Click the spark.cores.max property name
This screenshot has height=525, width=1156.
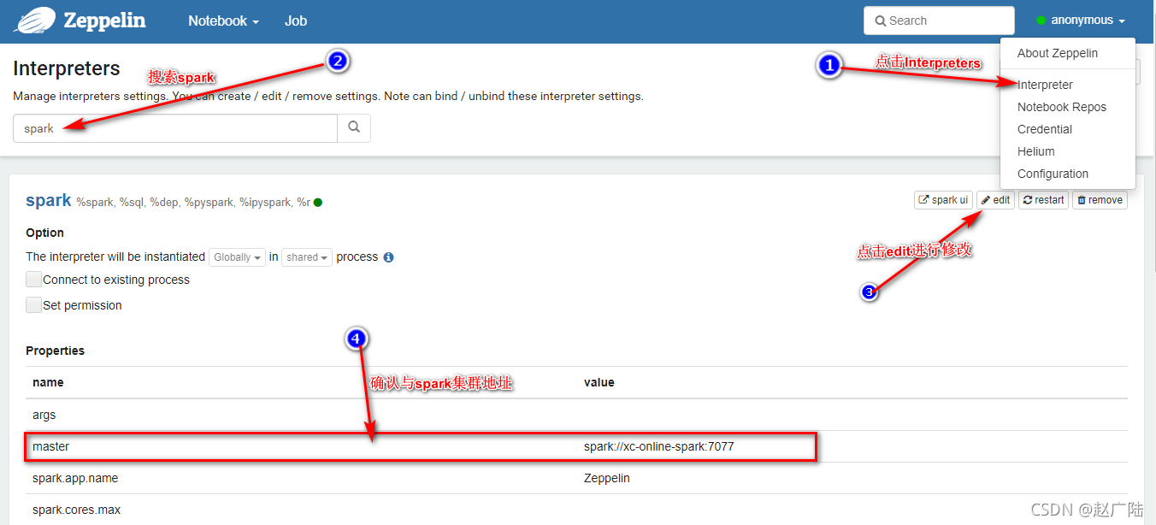tap(76, 510)
